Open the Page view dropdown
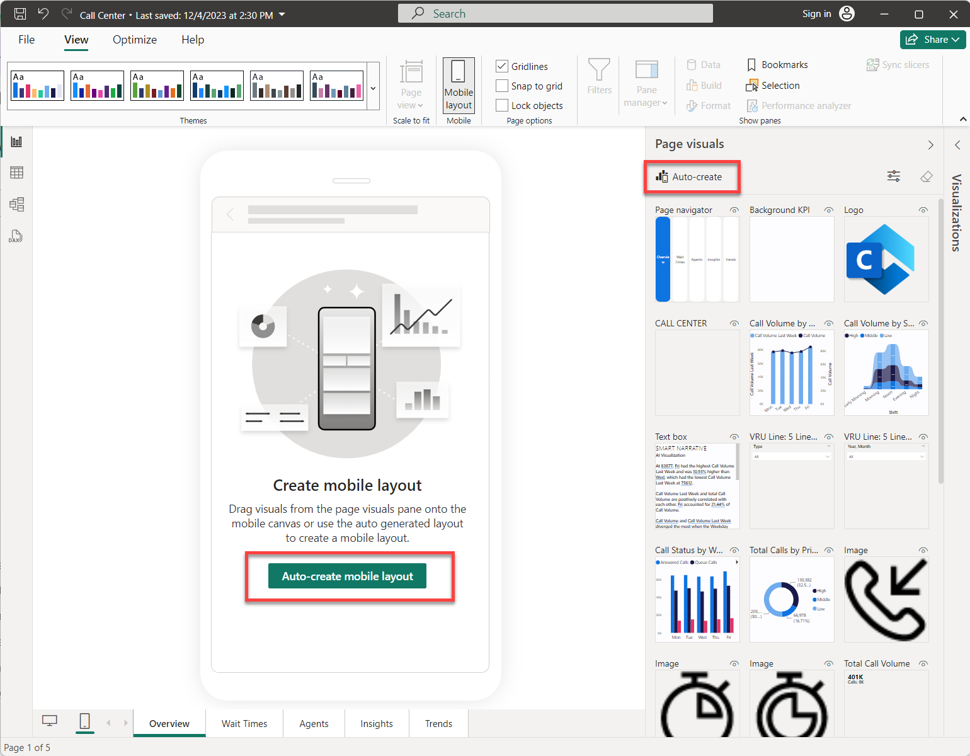The height and width of the screenshot is (756, 970). pos(411,88)
